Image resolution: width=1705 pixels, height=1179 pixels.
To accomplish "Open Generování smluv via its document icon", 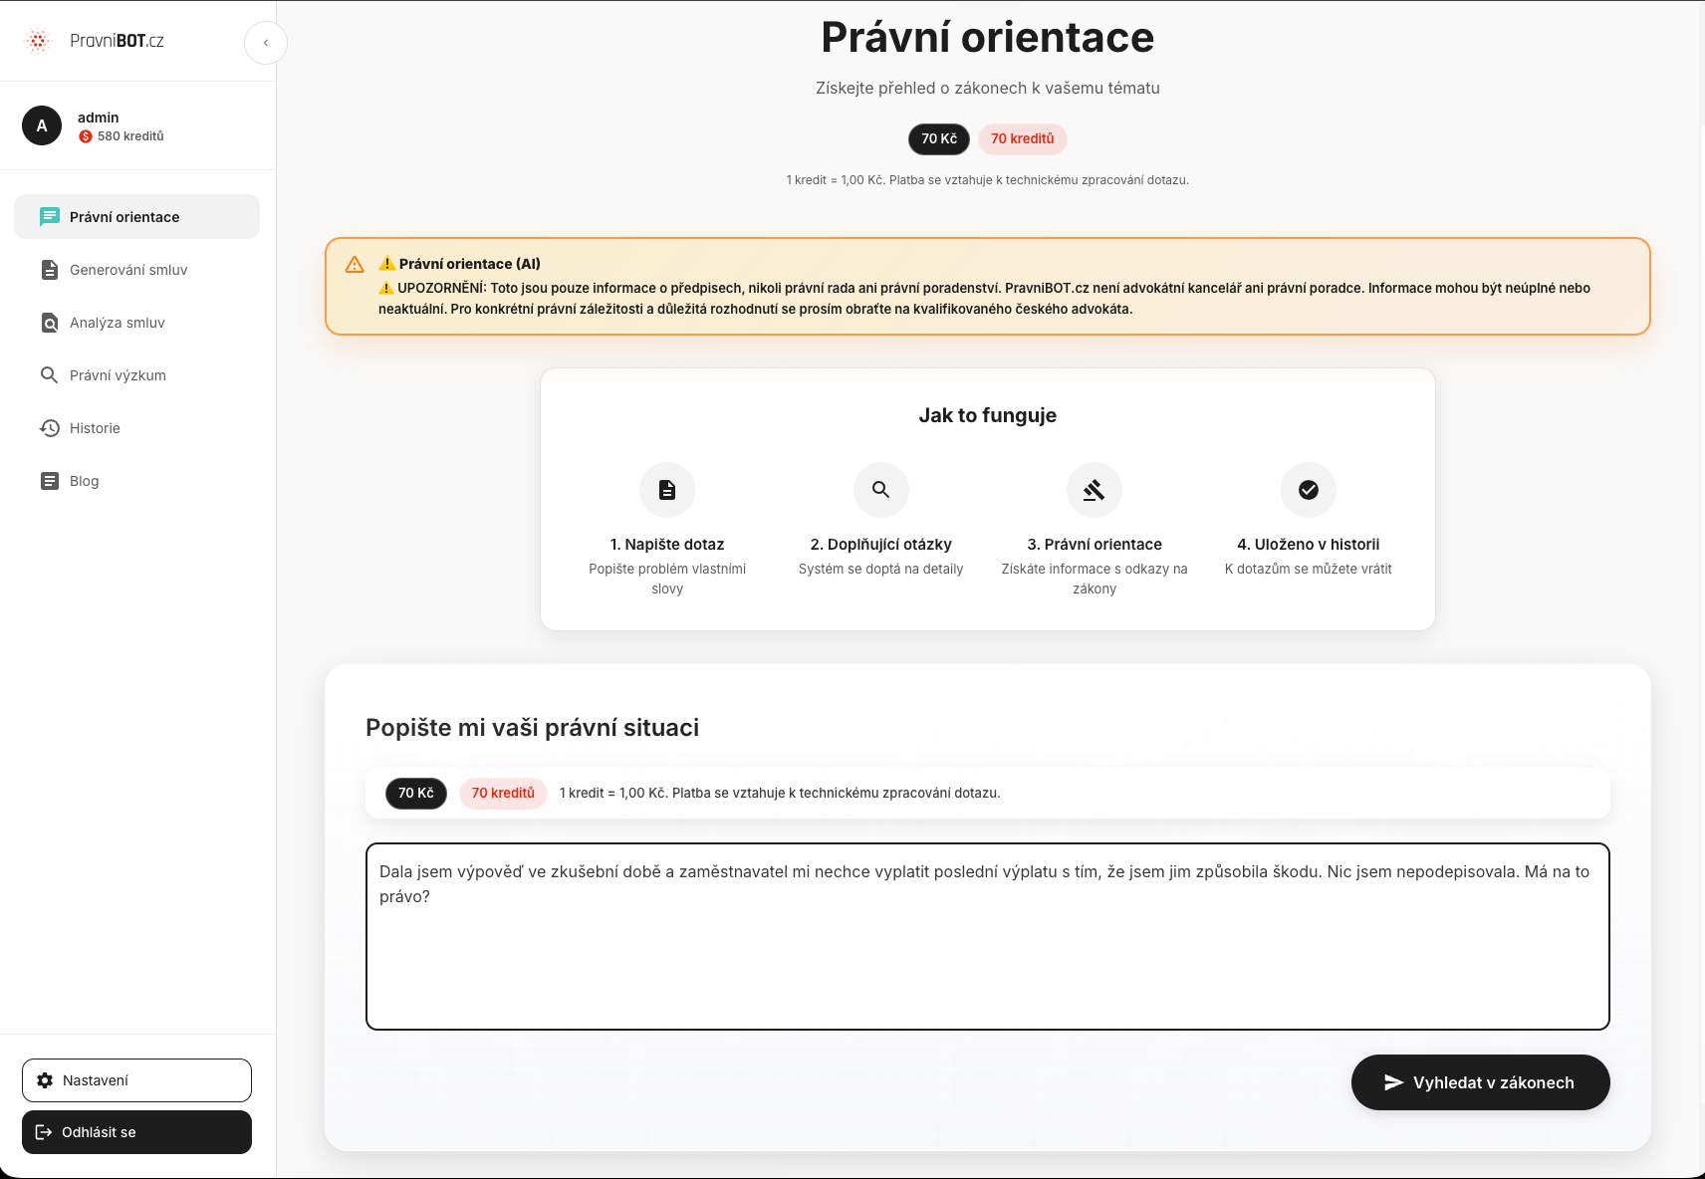I will (49, 269).
